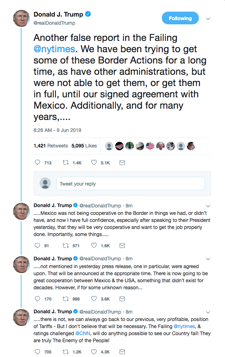
Task: Open the 1,421 Retweets list
Action: (x=51, y=146)
